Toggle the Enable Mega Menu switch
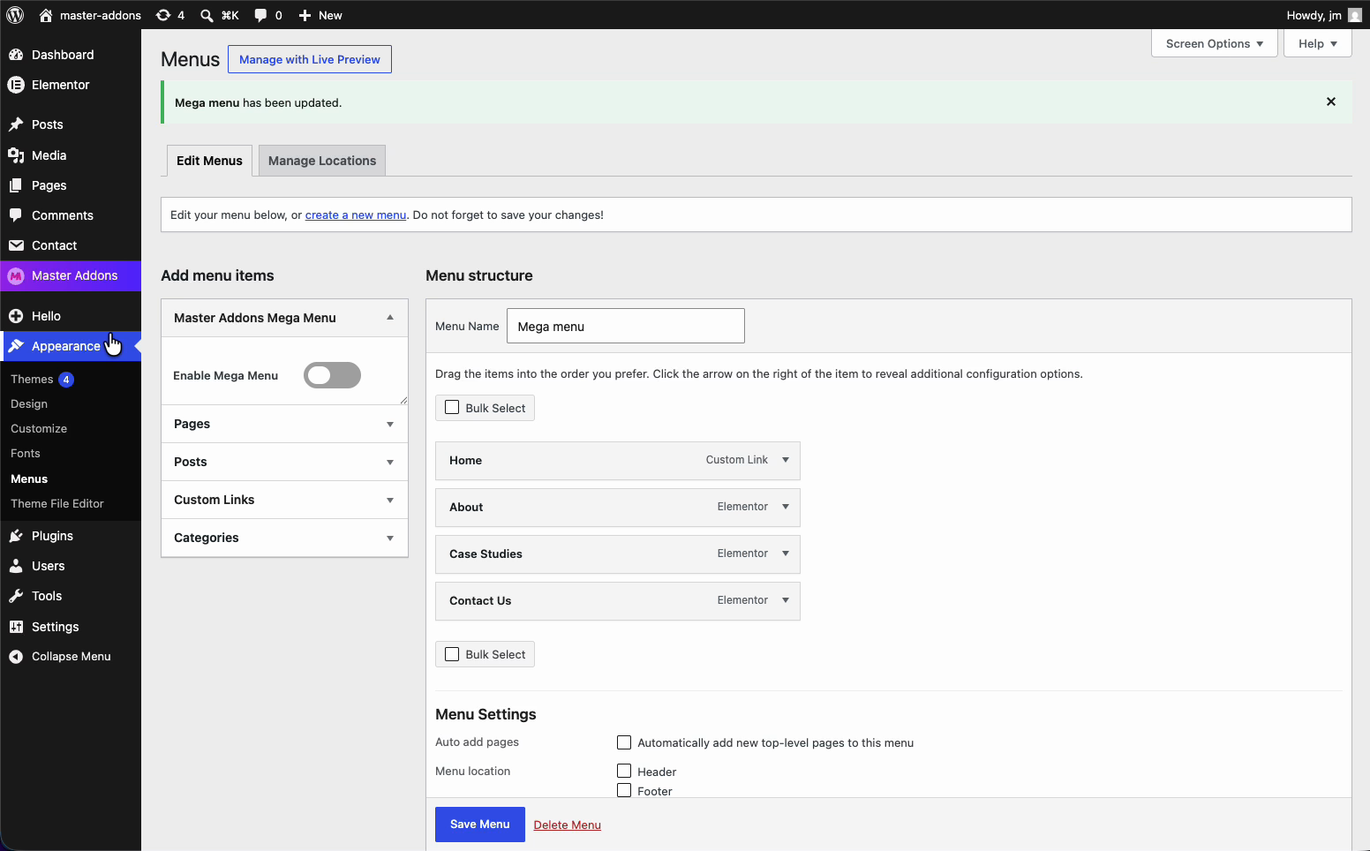Viewport: 1370px width, 851px height. coord(332,375)
